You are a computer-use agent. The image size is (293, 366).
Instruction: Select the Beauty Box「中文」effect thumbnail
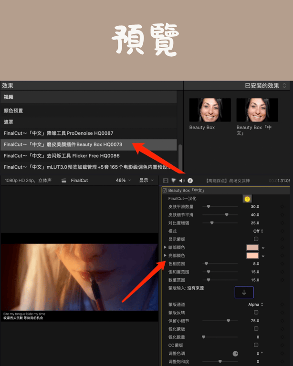pyautogui.click(x=257, y=110)
